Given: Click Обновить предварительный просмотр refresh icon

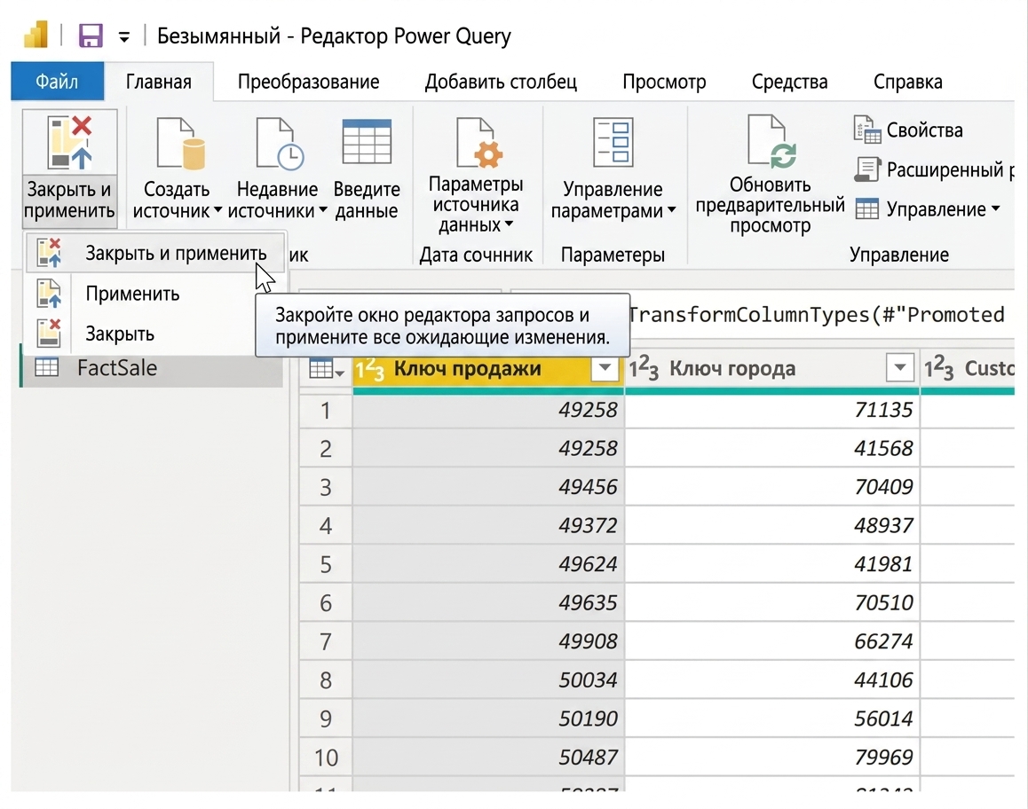Looking at the screenshot, I should pos(773,141).
